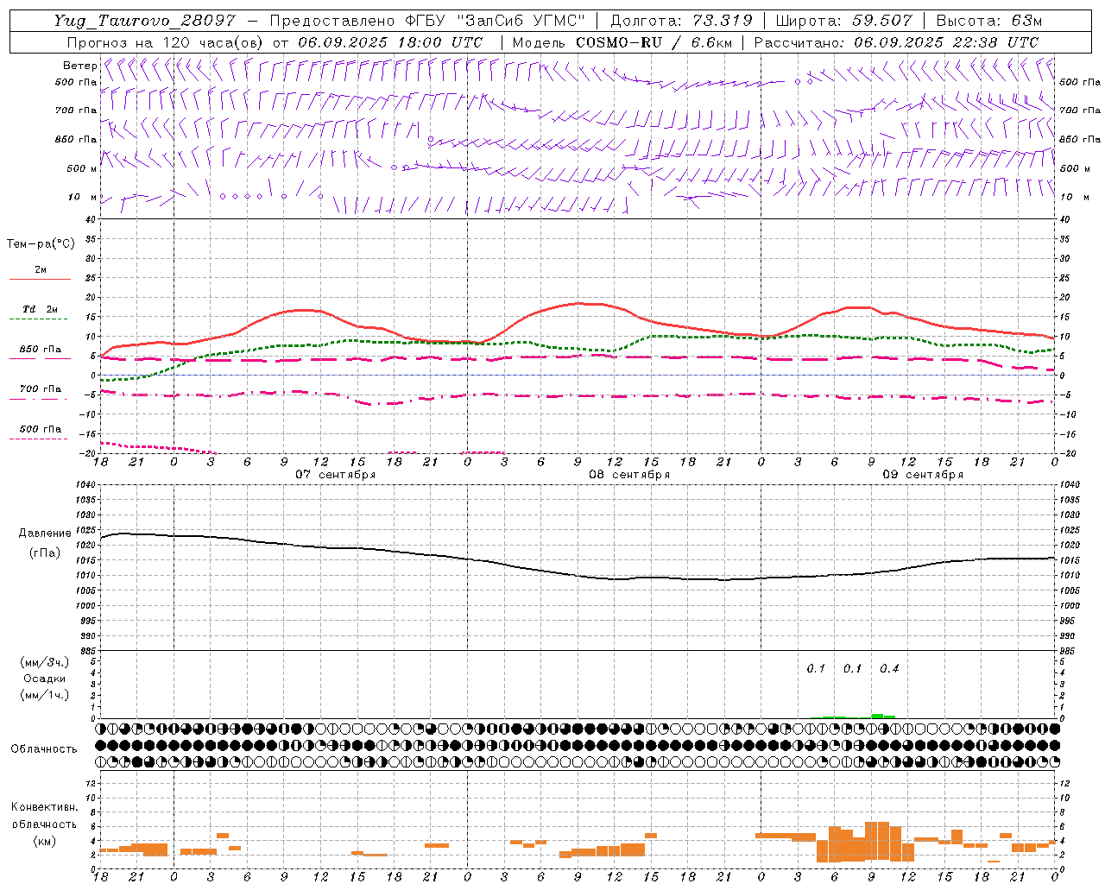The image size is (1105, 884).
Task: Click the (мм/1ч.) unit label
Action: (45, 695)
